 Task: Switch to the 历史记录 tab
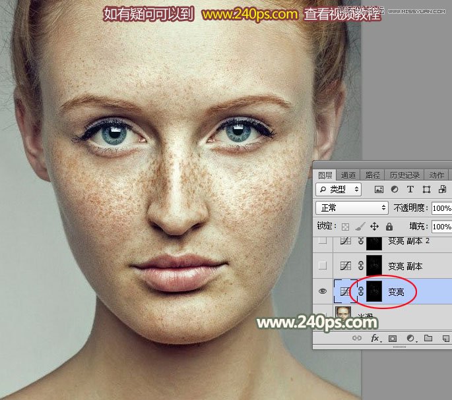coord(404,175)
